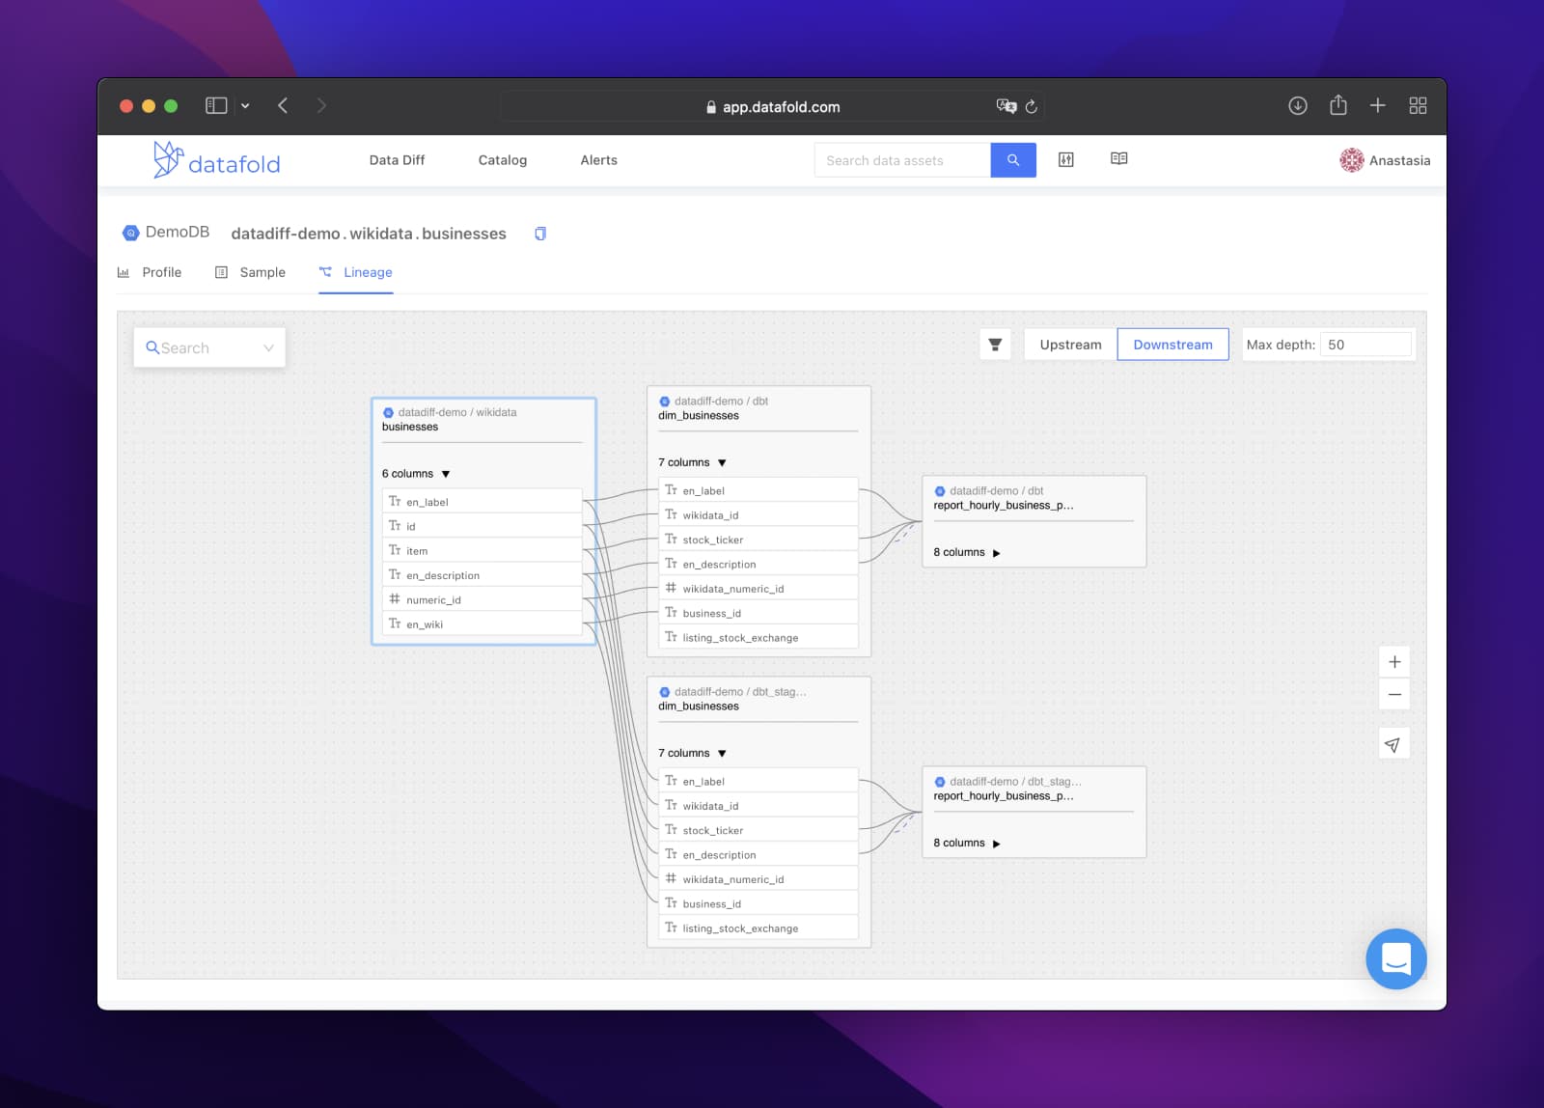Open the lineage filter funnel icon

pyautogui.click(x=995, y=345)
